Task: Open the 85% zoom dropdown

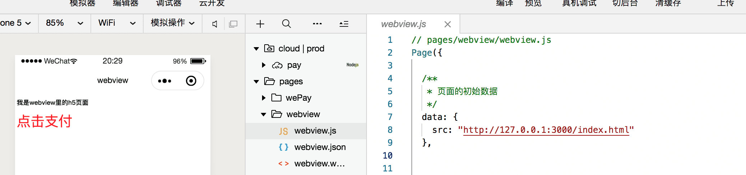Action: tap(65, 23)
